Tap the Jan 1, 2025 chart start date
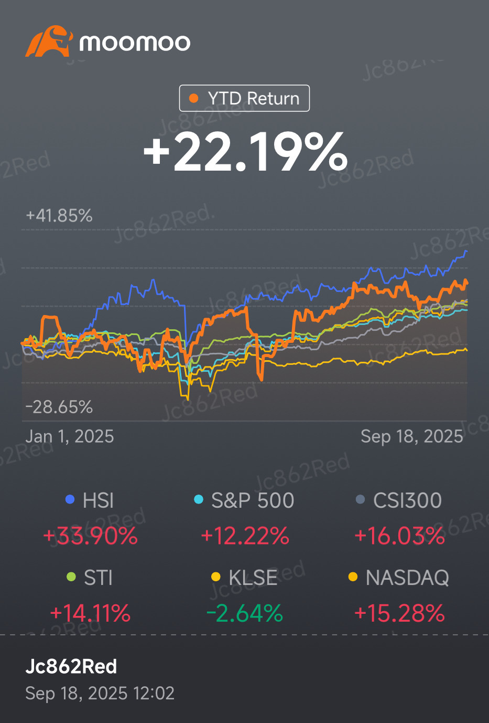 pyautogui.click(x=70, y=436)
